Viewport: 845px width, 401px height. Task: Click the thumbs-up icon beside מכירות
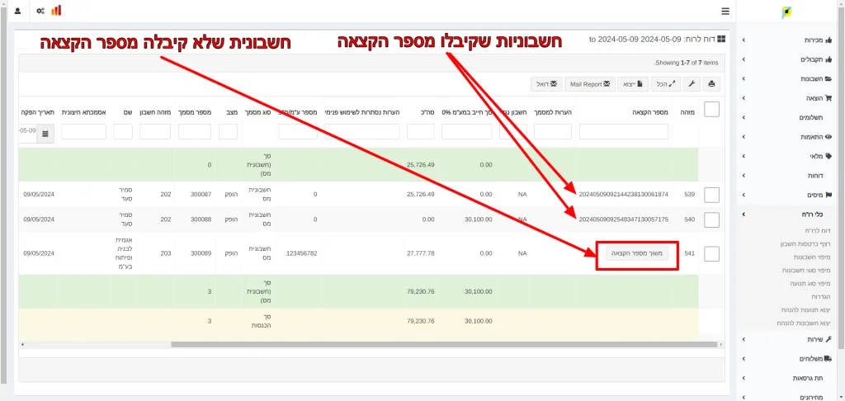(828, 40)
